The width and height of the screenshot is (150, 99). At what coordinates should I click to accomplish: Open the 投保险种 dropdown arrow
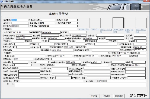coord(109,53)
